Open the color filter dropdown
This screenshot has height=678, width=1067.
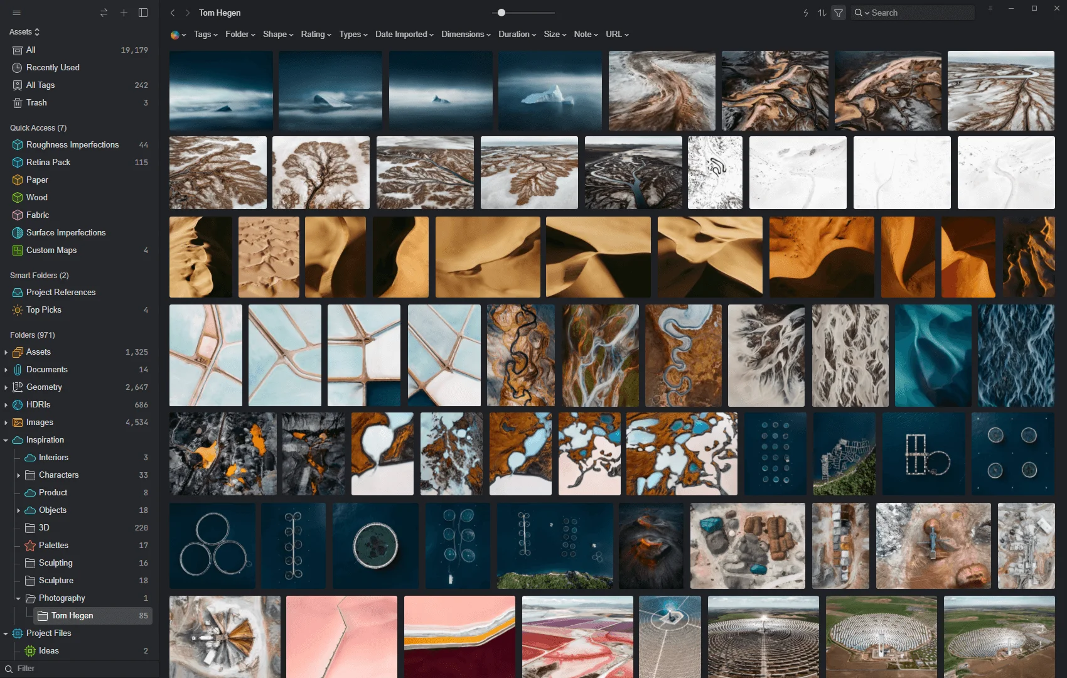tap(178, 35)
